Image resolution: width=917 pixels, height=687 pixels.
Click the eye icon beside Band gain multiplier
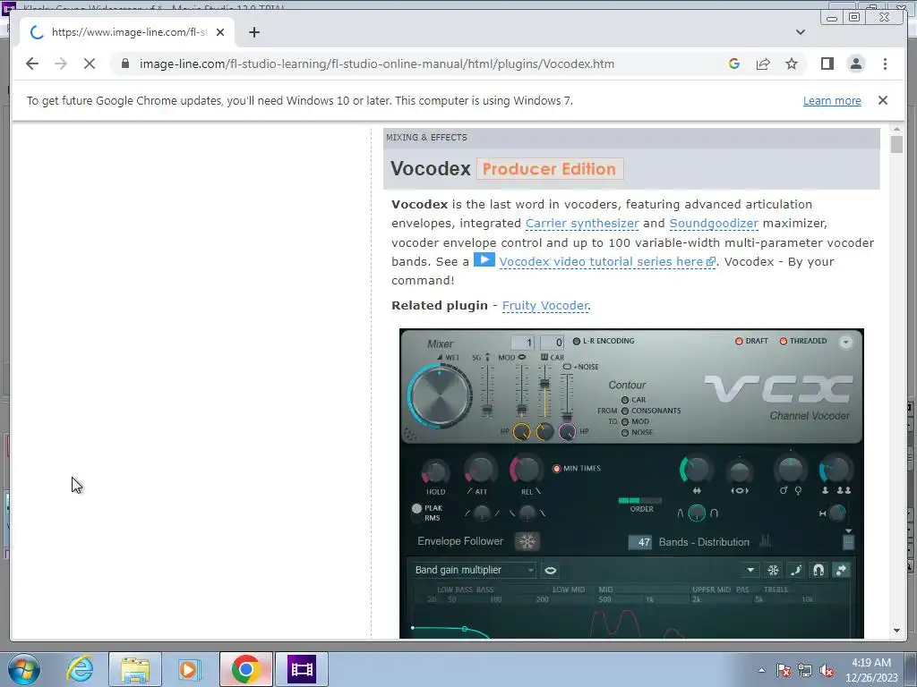pos(551,570)
